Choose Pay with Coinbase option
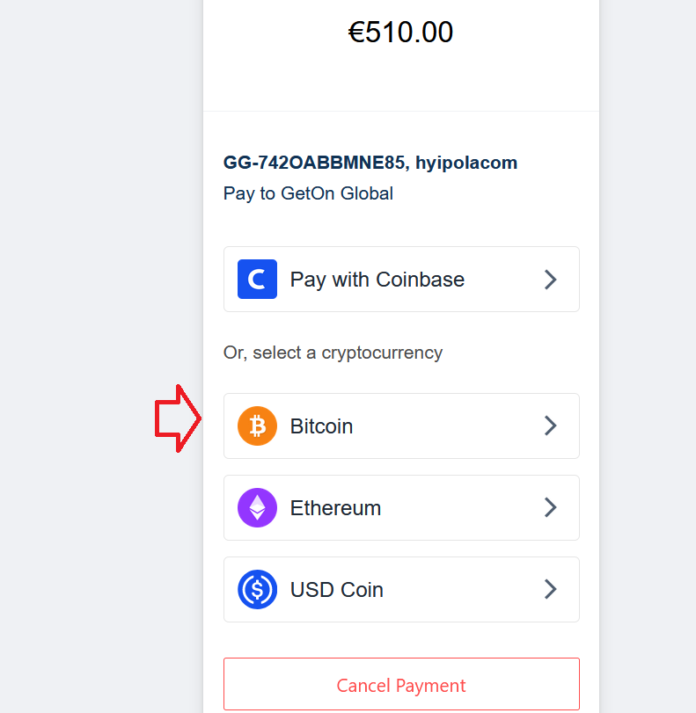The width and height of the screenshot is (696, 713). (x=401, y=280)
